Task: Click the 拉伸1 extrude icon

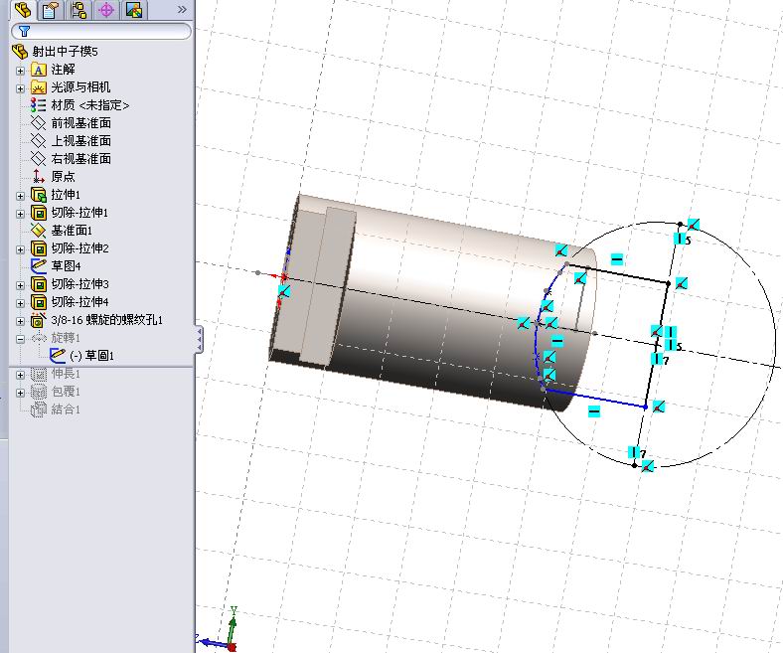Action: click(39, 195)
